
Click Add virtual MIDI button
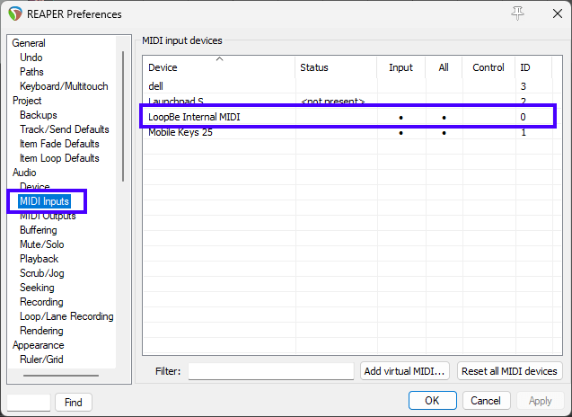pos(405,371)
